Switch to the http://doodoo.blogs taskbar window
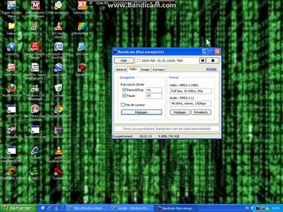 point(87,208)
